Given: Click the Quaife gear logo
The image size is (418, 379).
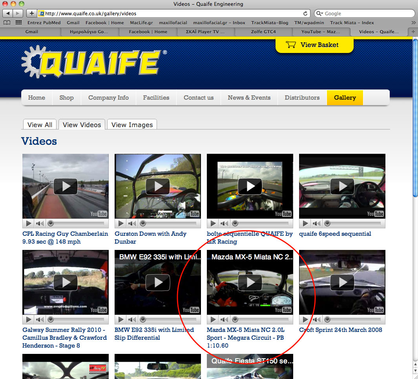Looking at the screenshot, I should 94,62.
